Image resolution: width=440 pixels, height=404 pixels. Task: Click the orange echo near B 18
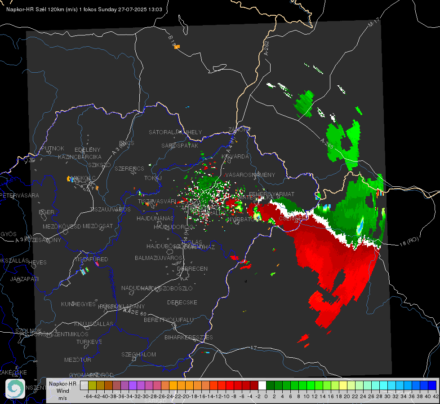[x=177, y=47]
